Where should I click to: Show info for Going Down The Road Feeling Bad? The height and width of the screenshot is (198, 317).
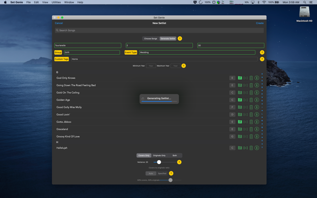point(257,85)
